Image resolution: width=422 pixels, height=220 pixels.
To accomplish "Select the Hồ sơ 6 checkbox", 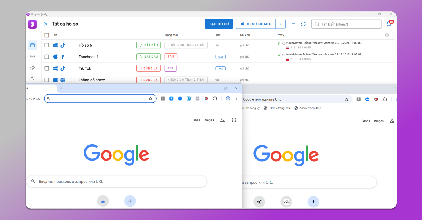I will (47, 45).
